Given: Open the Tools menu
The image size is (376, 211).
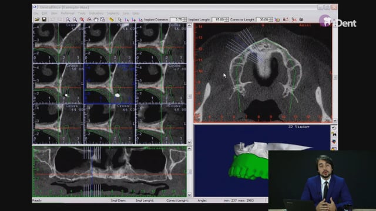Looking at the screenshot, I should (82, 13).
